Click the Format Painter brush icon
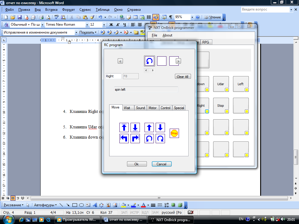The width and height of the screenshot is (299, 224). pos(92,17)
